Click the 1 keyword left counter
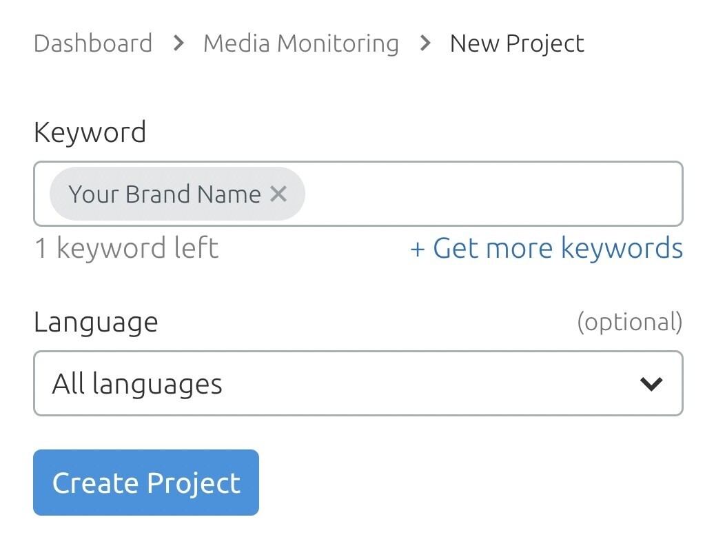The height and width of the screenshot is (557, 725). point(126,248)
